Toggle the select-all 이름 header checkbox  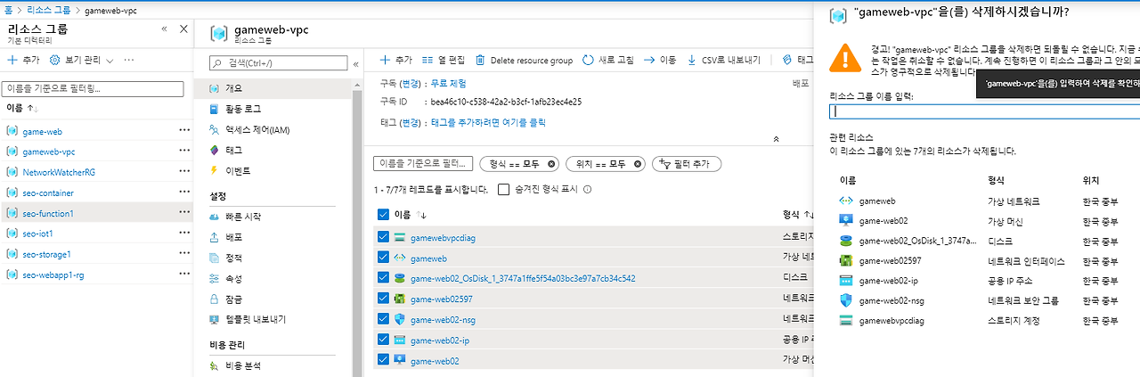383,214
